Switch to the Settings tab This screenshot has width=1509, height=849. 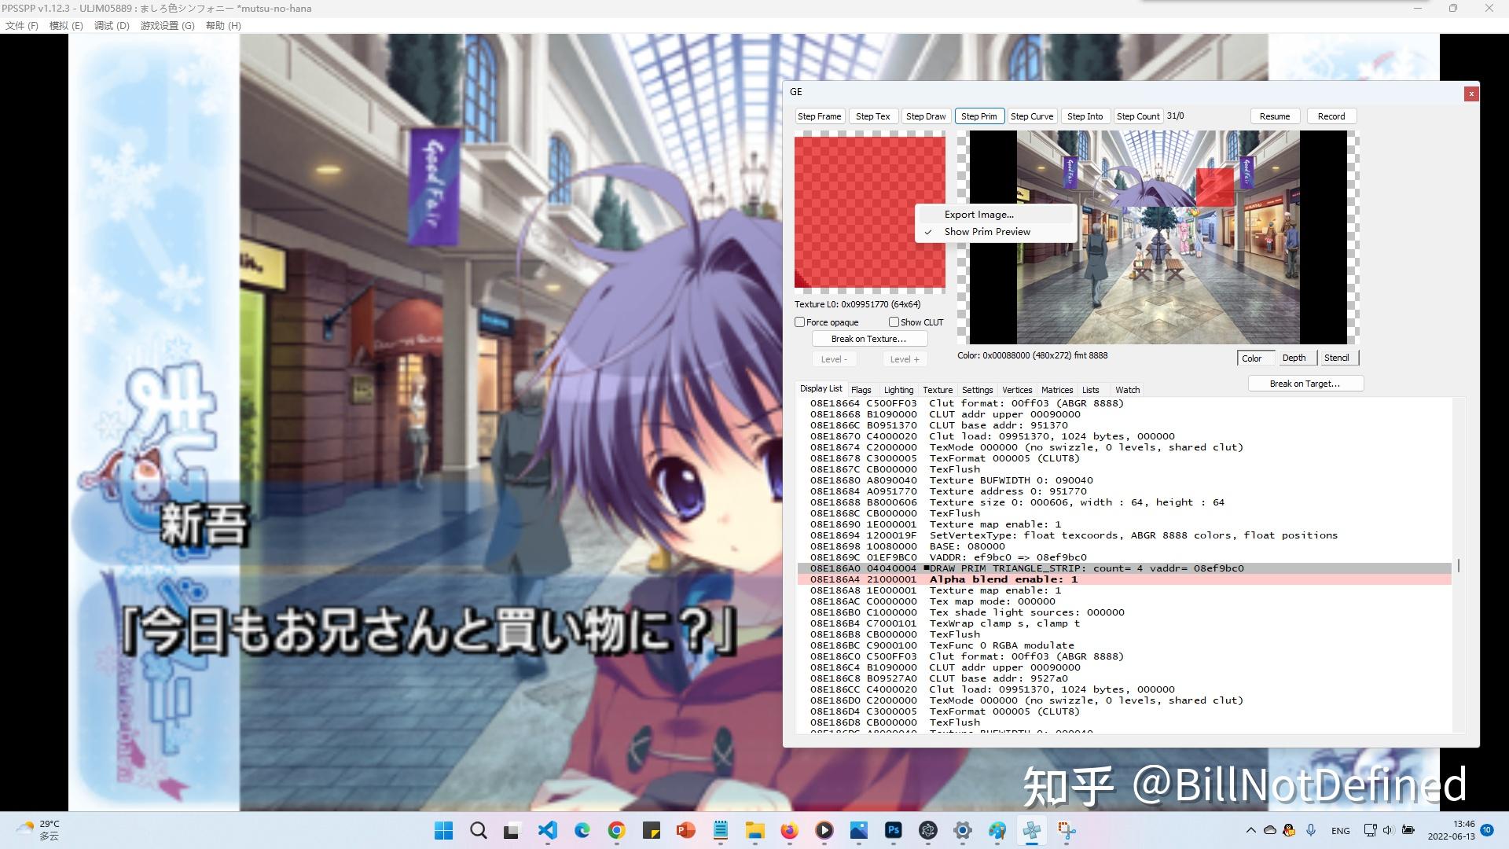tap(977, 390)
